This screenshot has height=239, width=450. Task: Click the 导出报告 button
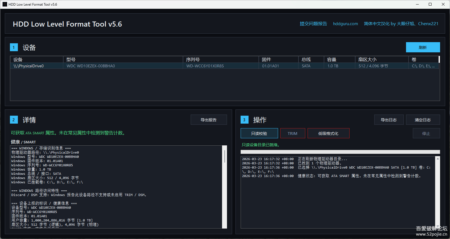tap(209, 120)
